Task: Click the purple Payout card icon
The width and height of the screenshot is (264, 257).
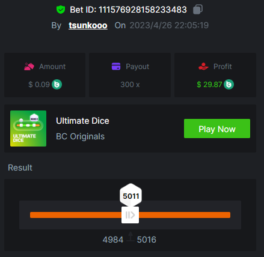Action: pos(116,66)
